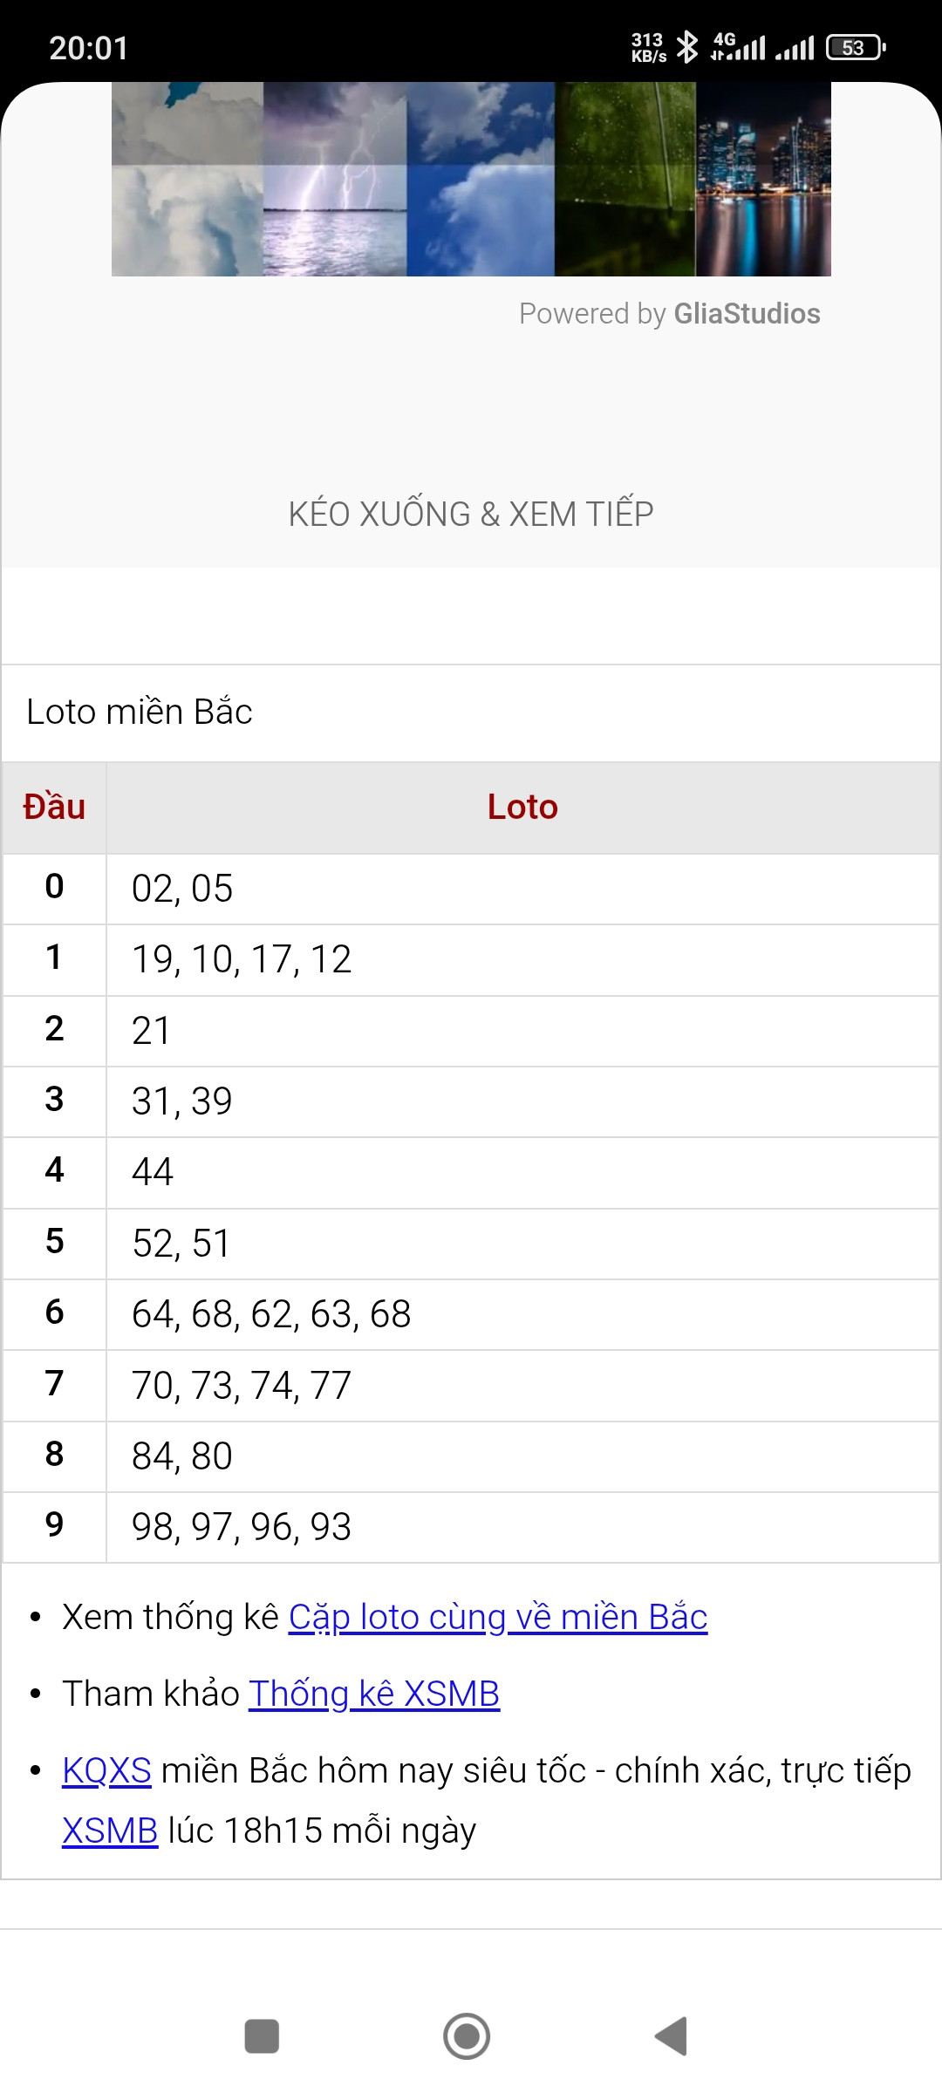Tap the Loto miền Bắc heading
The height and width of the screenshot is (2093, 942).
tap(140, 712)
